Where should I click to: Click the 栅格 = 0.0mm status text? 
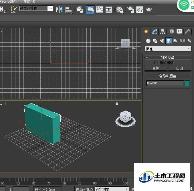tap(45, 189)
